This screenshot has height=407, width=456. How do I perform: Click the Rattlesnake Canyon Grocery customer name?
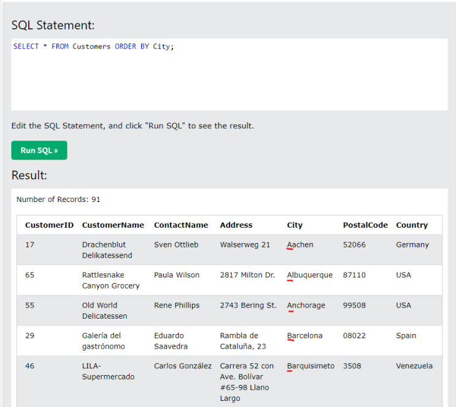coord(110,281)
